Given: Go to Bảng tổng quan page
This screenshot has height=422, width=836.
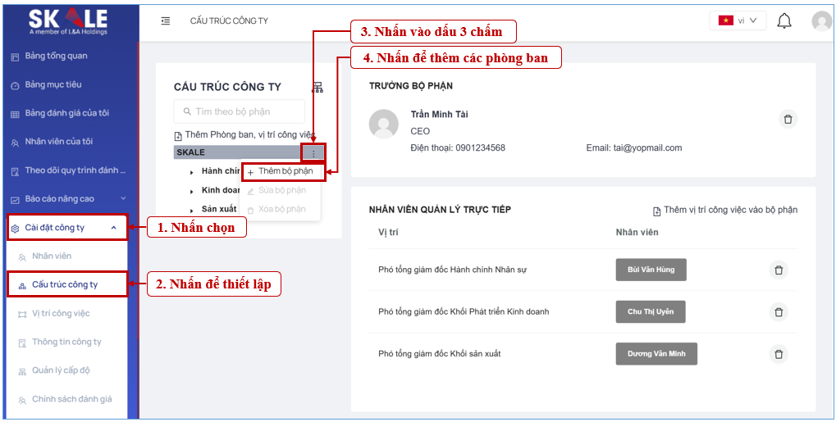Looking at the screenshot, I should pos(56,57).
